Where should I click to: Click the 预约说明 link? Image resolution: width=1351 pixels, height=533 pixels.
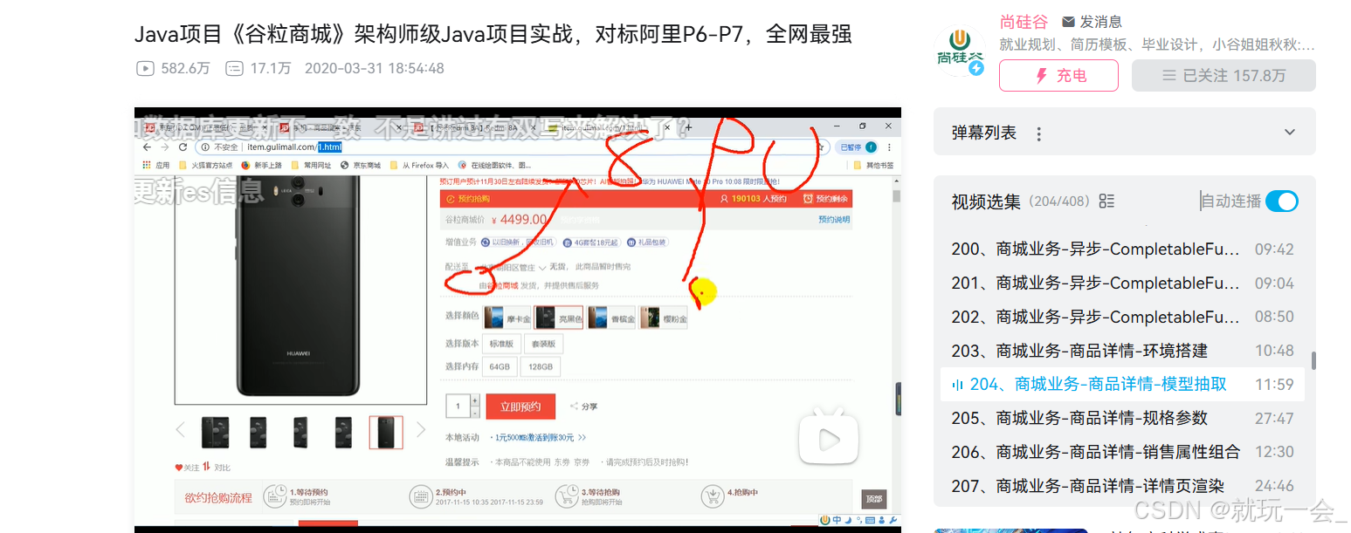(834, 220)
